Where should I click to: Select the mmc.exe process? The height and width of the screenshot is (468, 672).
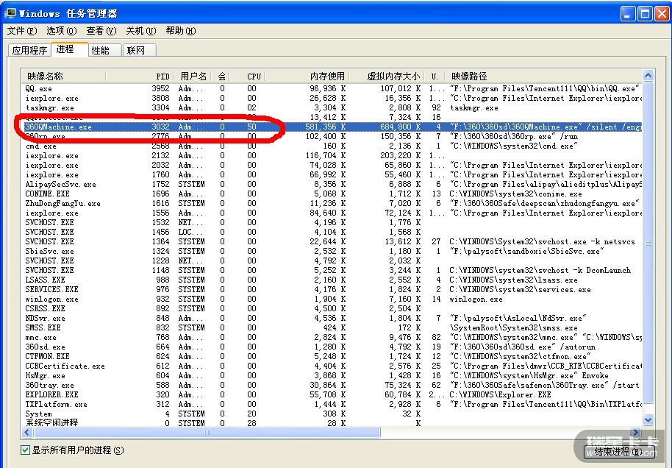click(332, 337)
